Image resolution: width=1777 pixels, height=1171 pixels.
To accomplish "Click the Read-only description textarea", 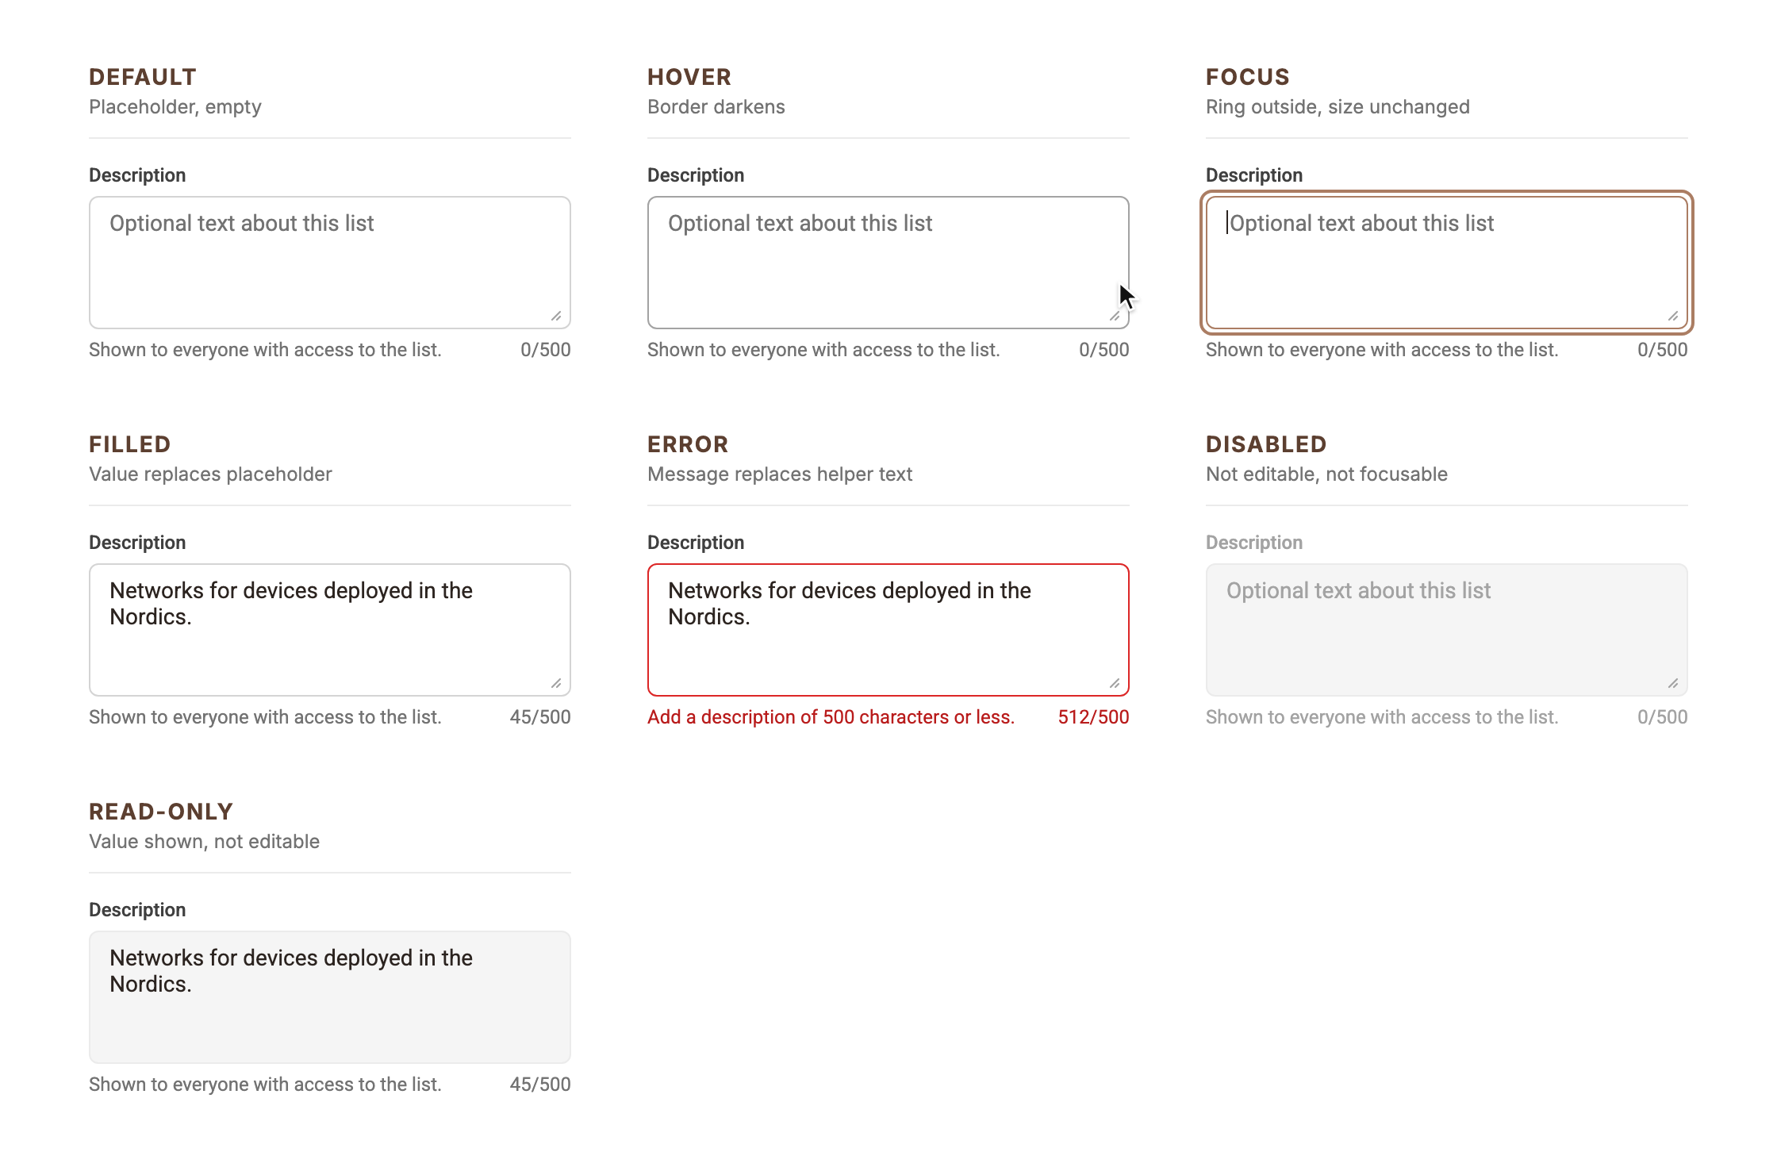I will click(330, 997).
